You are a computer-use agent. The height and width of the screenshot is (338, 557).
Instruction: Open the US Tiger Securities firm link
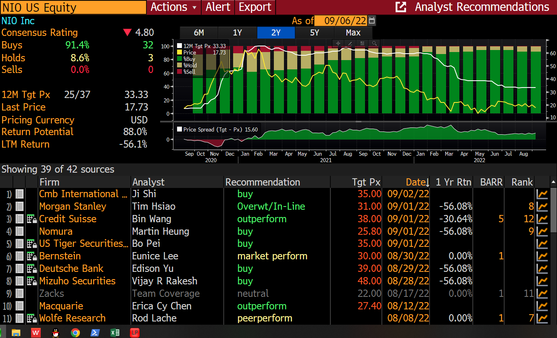[83, 244]
